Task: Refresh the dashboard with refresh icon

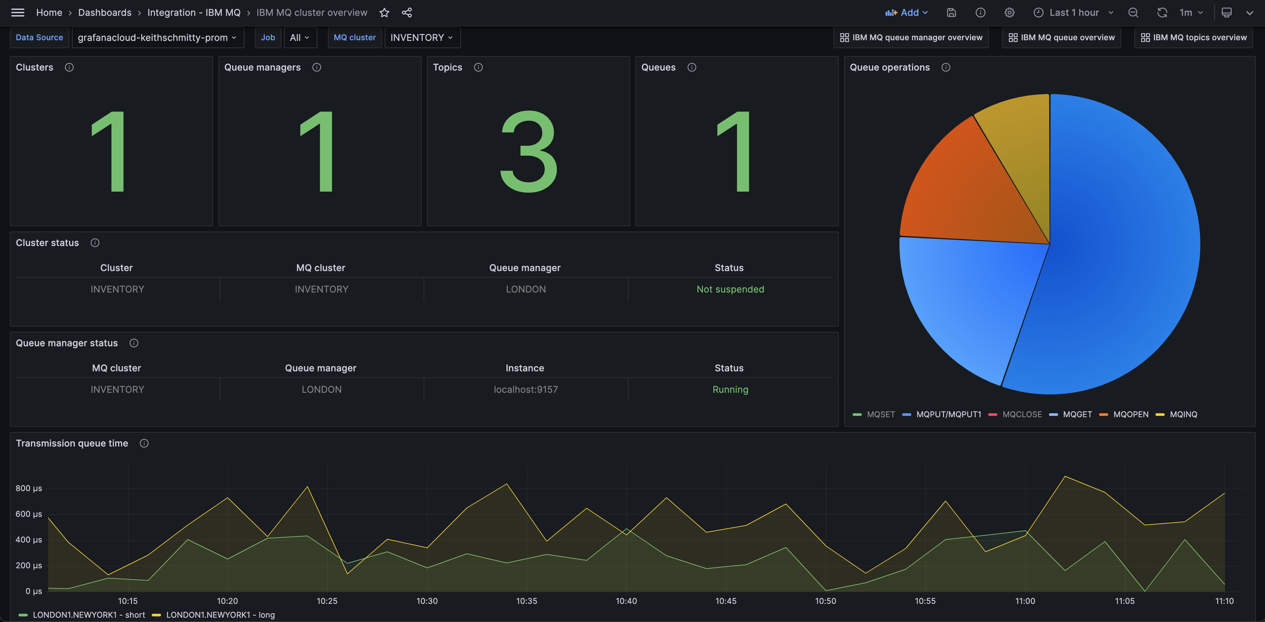Action: coord(1162,12)
